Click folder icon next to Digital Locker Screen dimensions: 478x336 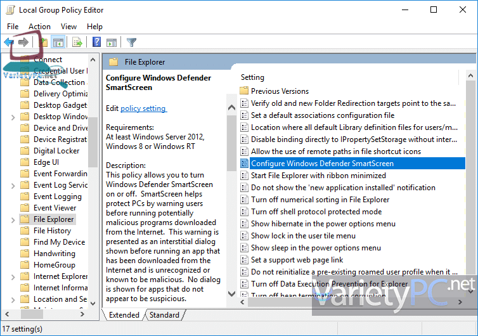point(25,151)
